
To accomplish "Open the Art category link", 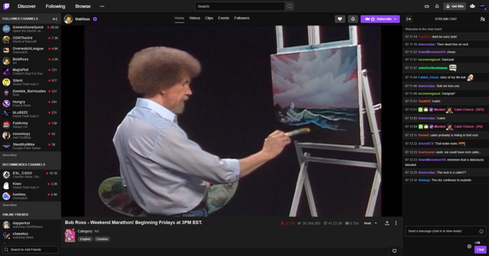I will [x=96, y=231].
